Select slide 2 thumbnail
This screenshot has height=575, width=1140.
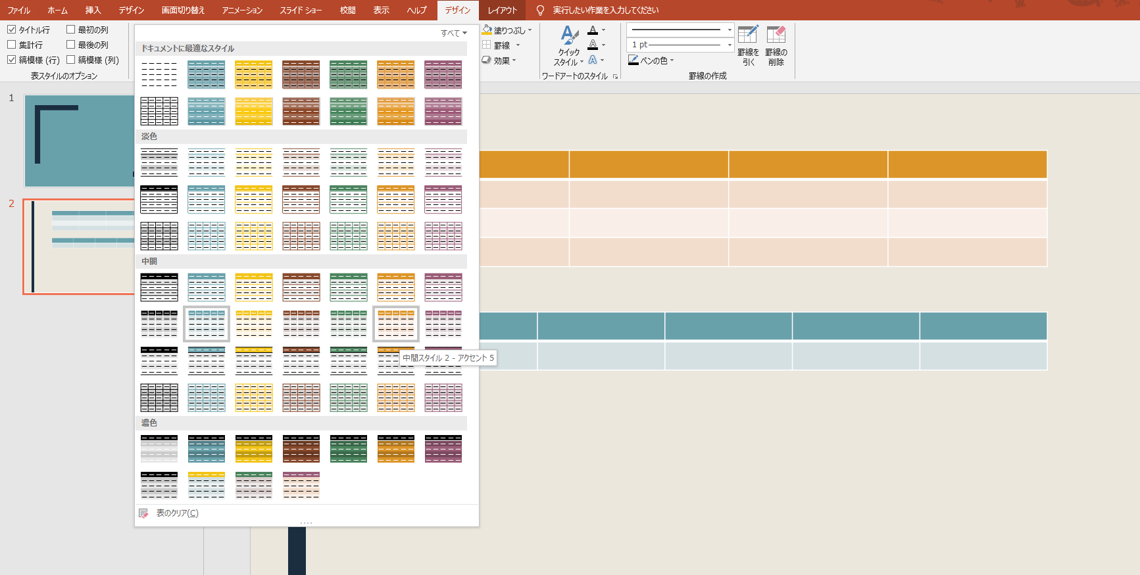click(80, 246)
